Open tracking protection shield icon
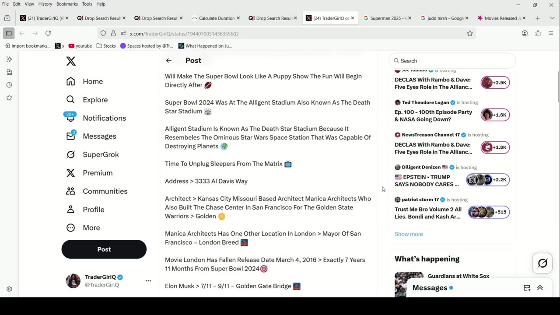Viewport: 560px width, 315px height. [x=103, y=33]
